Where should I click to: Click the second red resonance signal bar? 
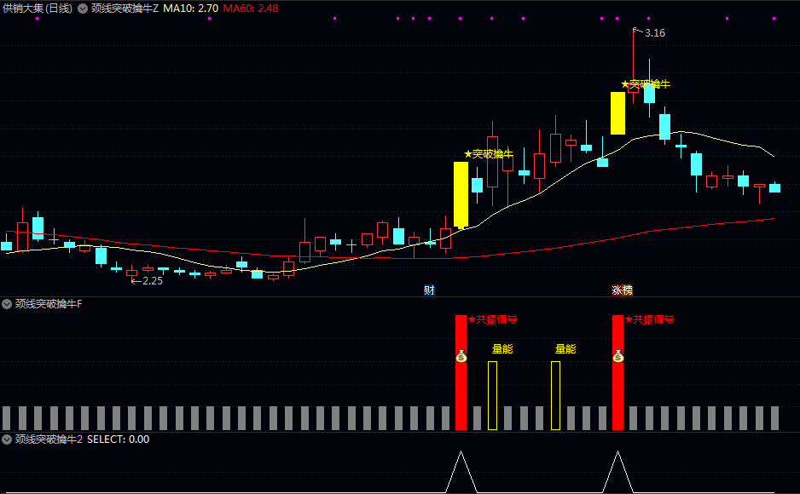click(617, 372)
